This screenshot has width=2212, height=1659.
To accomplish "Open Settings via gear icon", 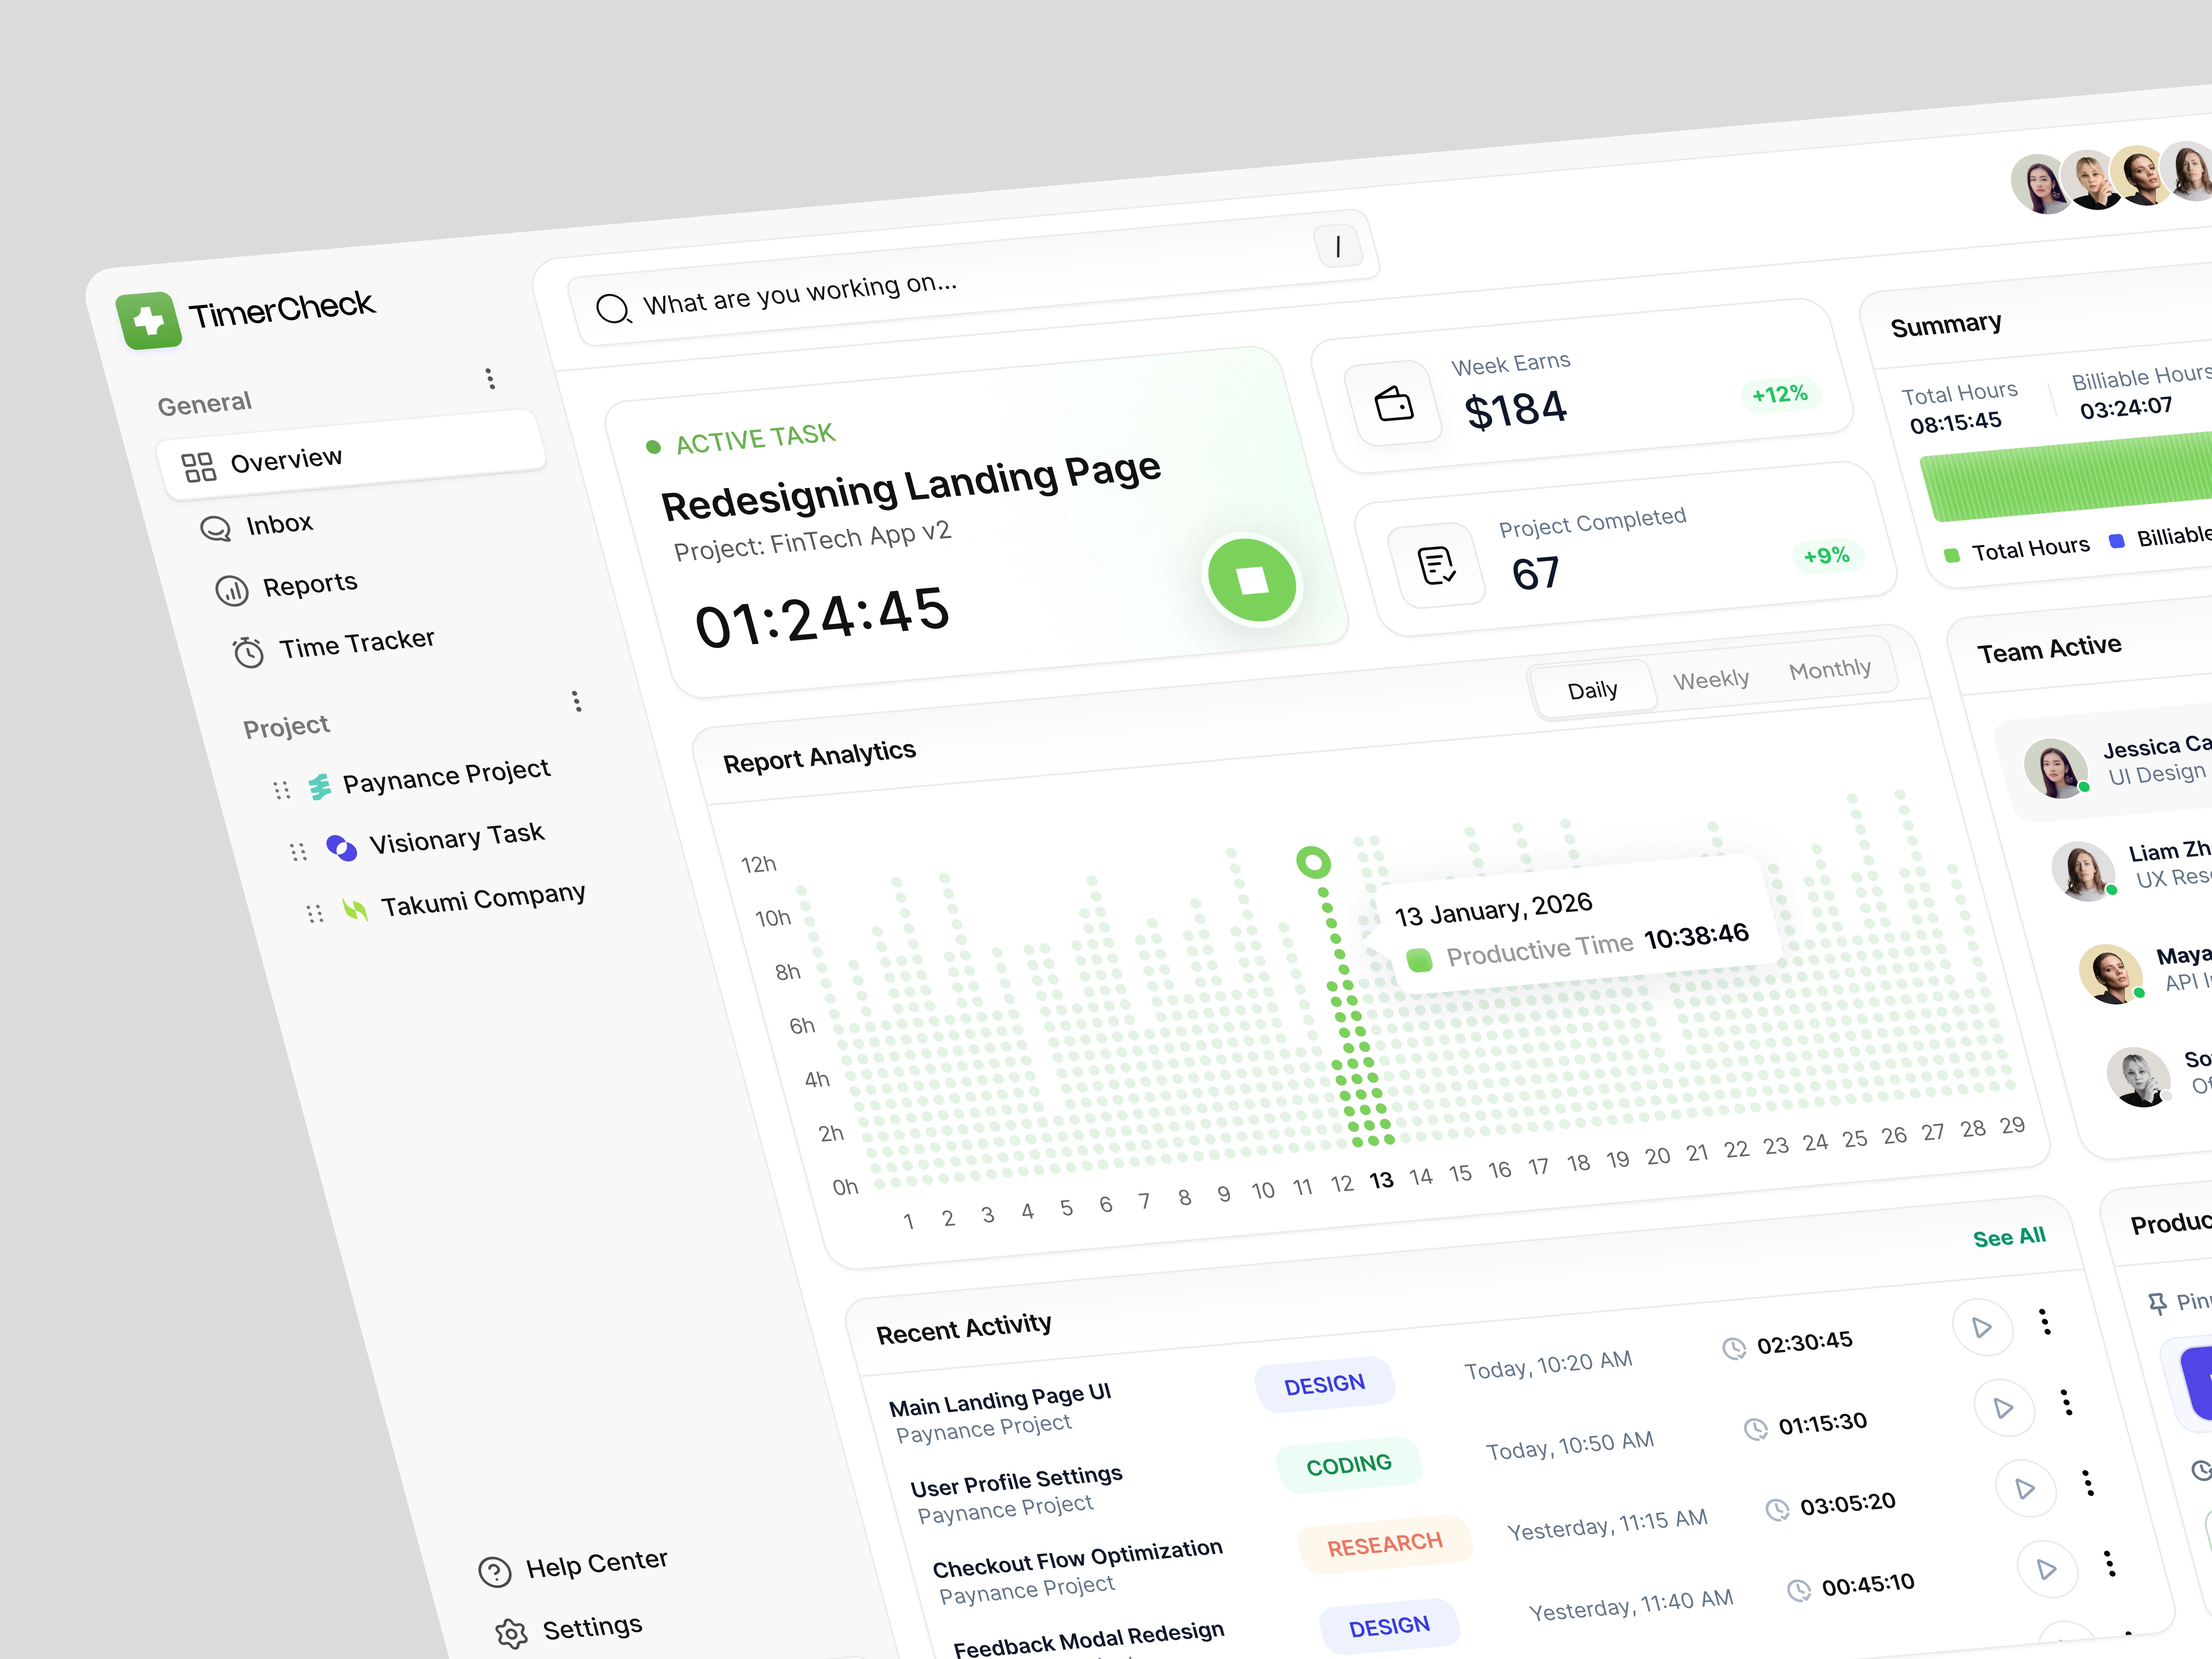I will tap(512, 1633).
